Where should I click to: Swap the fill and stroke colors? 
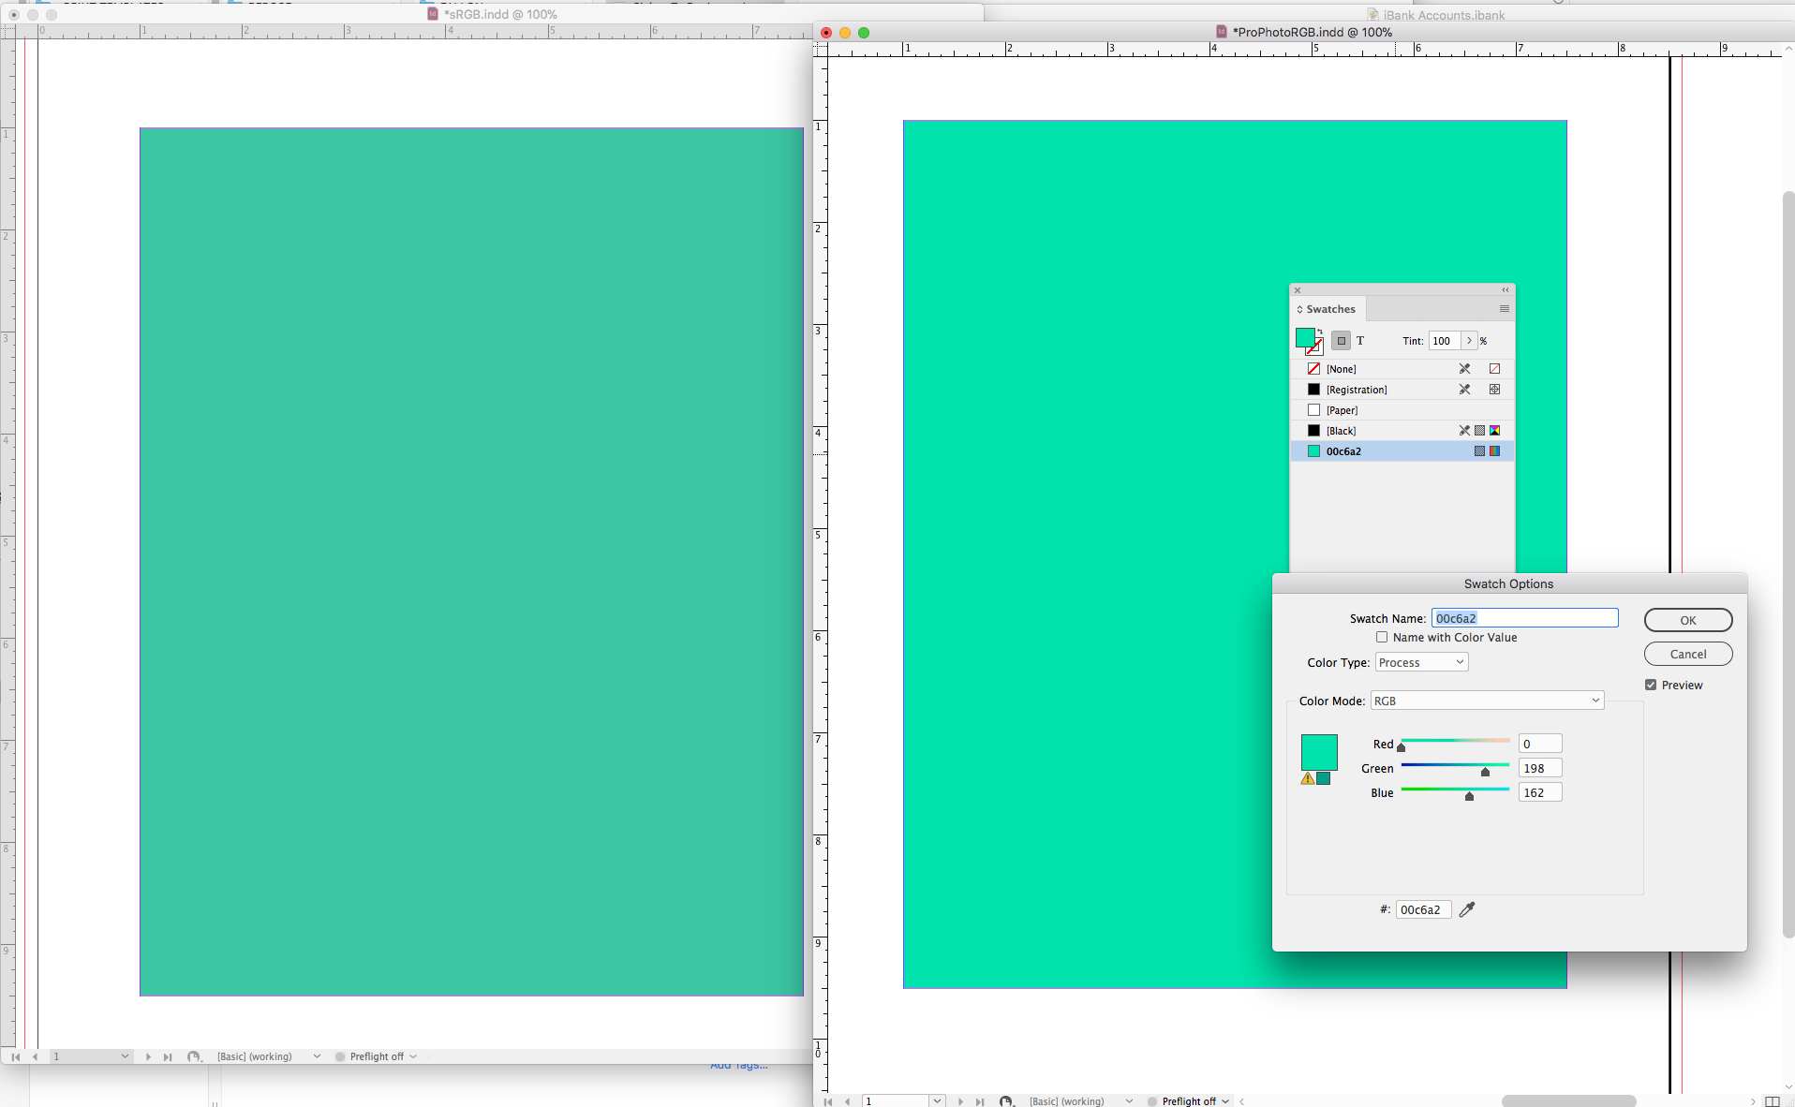coord(1320,332)
